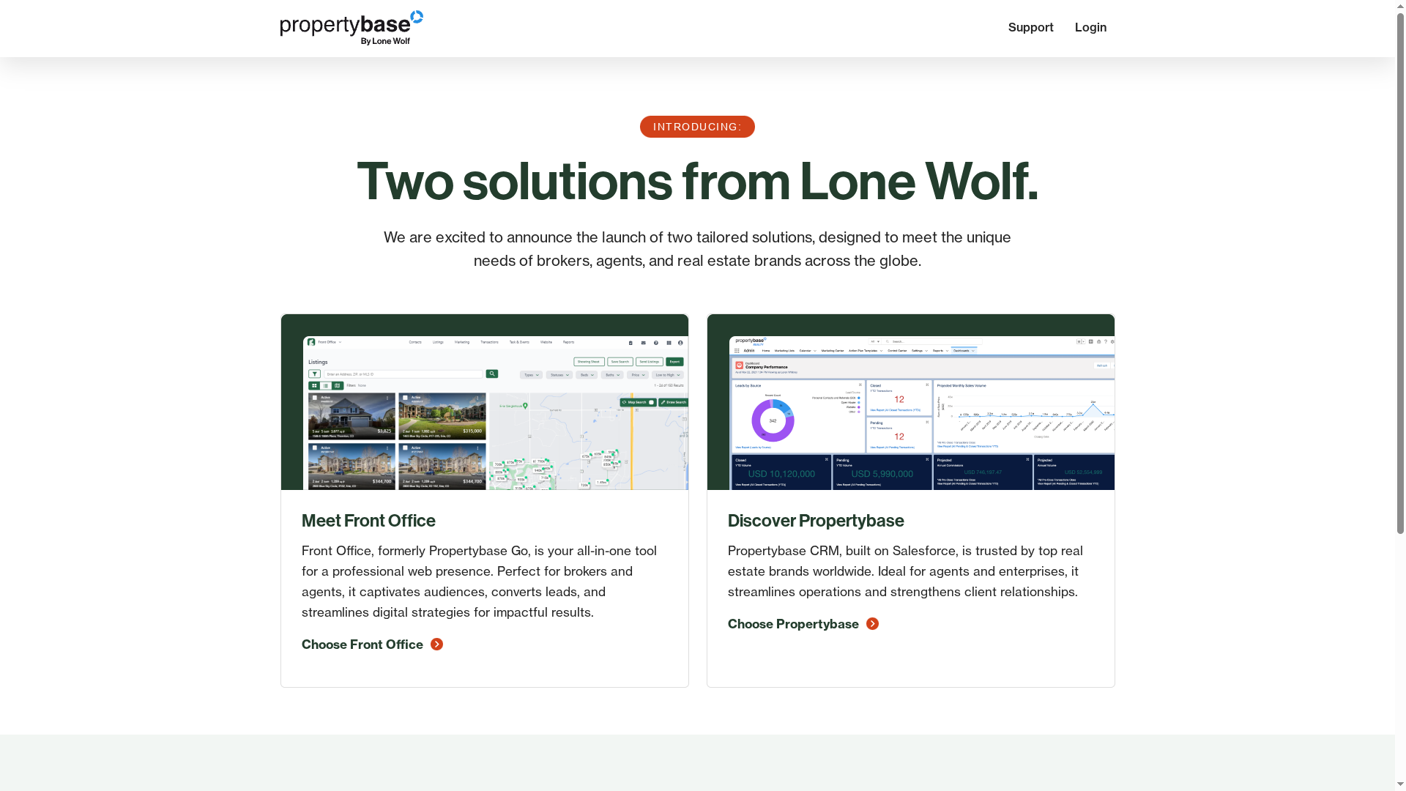Click the Choose Propertybase link
This screenshot has width=1406, height=791.
794,624
